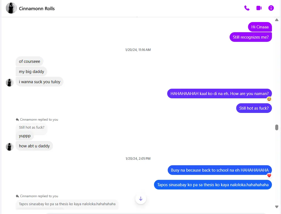Start a voice call with phone icon
The image size is (281, 214).
coord(247,8)
